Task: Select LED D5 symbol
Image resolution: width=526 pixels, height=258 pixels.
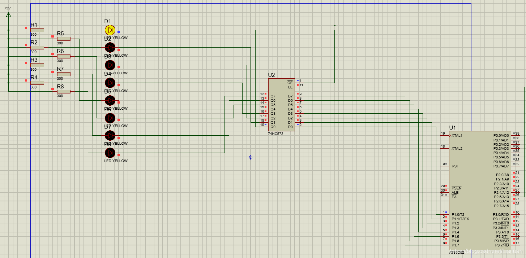Action: tap(110, 100)
